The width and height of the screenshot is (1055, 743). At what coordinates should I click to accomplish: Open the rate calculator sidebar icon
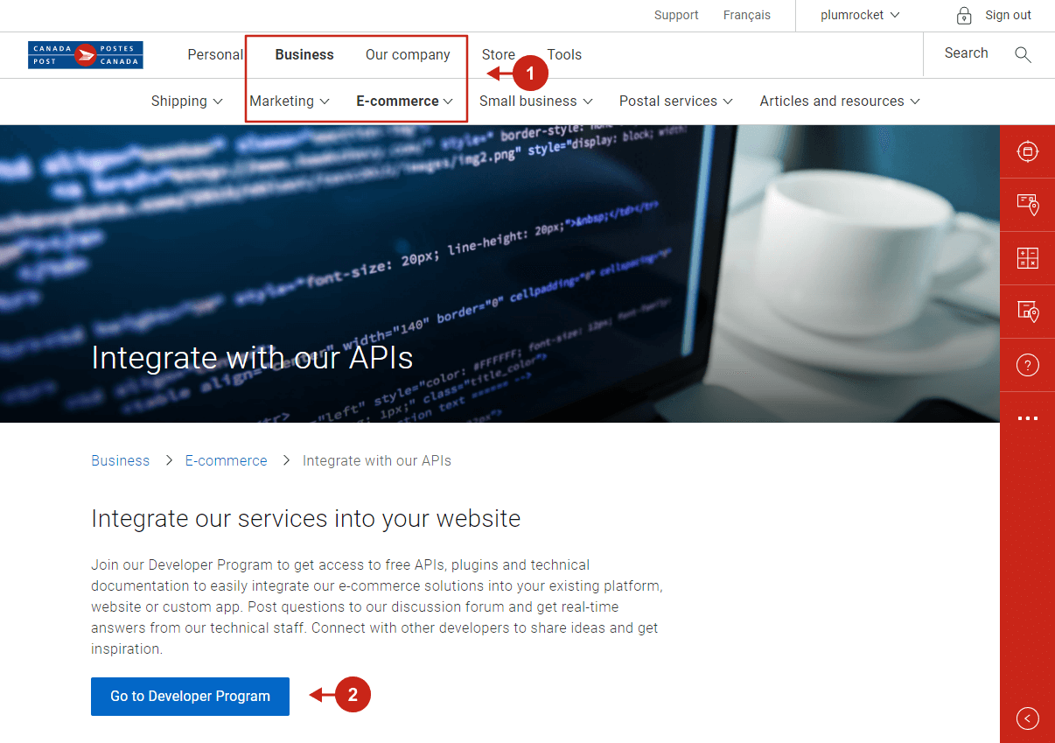[x=1027, y=258]
